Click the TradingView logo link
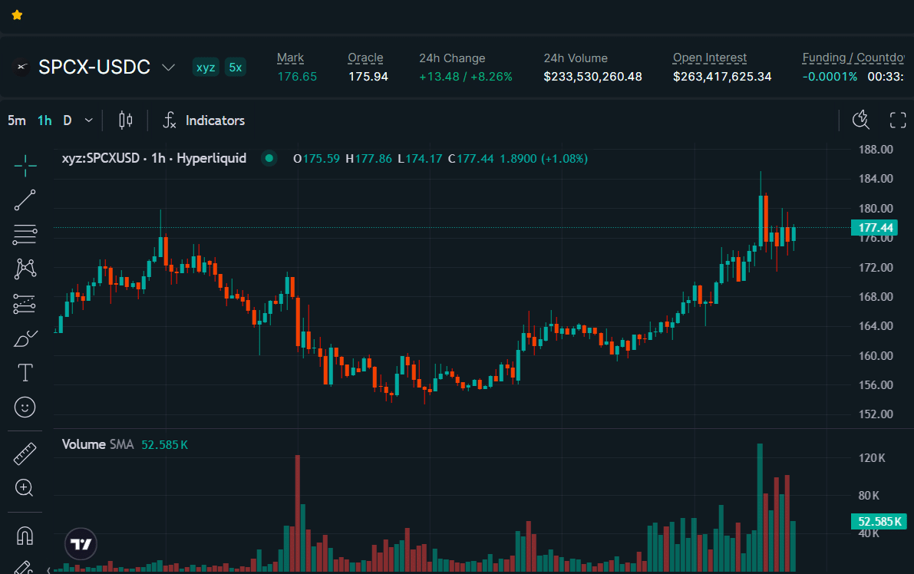The height and width of the screenshot is (574, 914). 81,544
